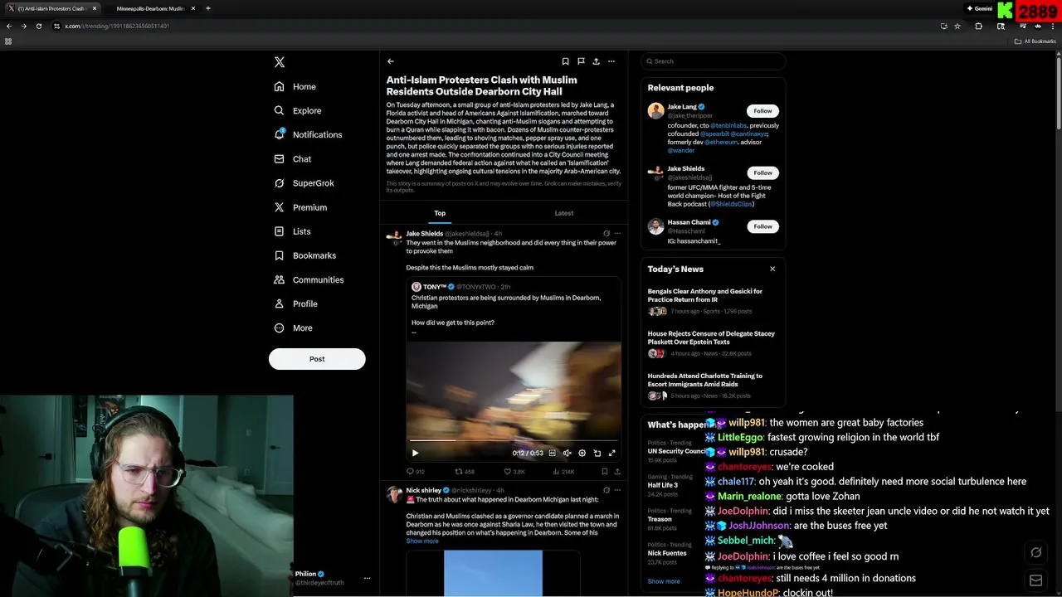Open browser Extensions puzzle icon

(978, 26)
